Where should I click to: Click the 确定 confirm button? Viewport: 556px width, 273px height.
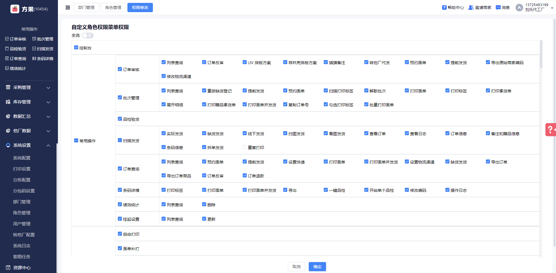pyautogui.click(x=317, y=267)
